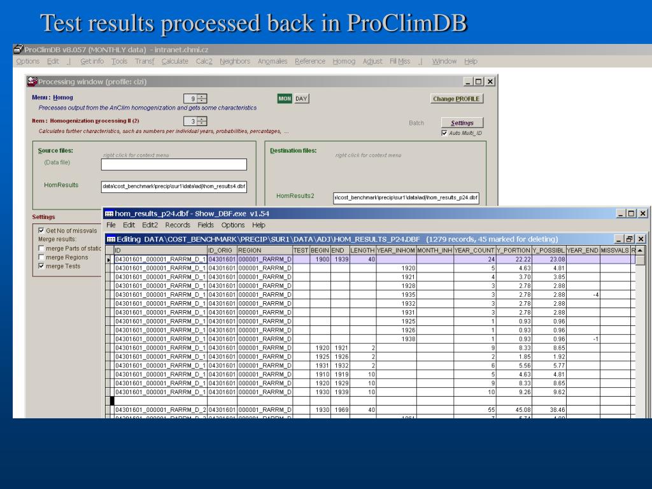
Task: Click the Settings button
Action: (462, 123)
